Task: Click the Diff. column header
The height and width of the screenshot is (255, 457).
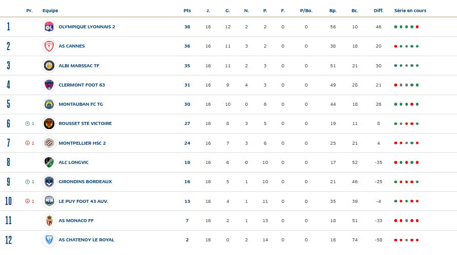Action: [378, 10]
